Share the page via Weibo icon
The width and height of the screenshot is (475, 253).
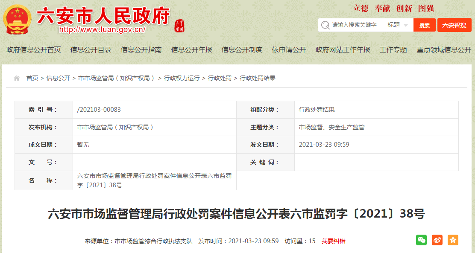[437, 240]
